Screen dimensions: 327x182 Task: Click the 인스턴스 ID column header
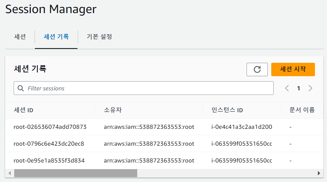pos(227,110)
